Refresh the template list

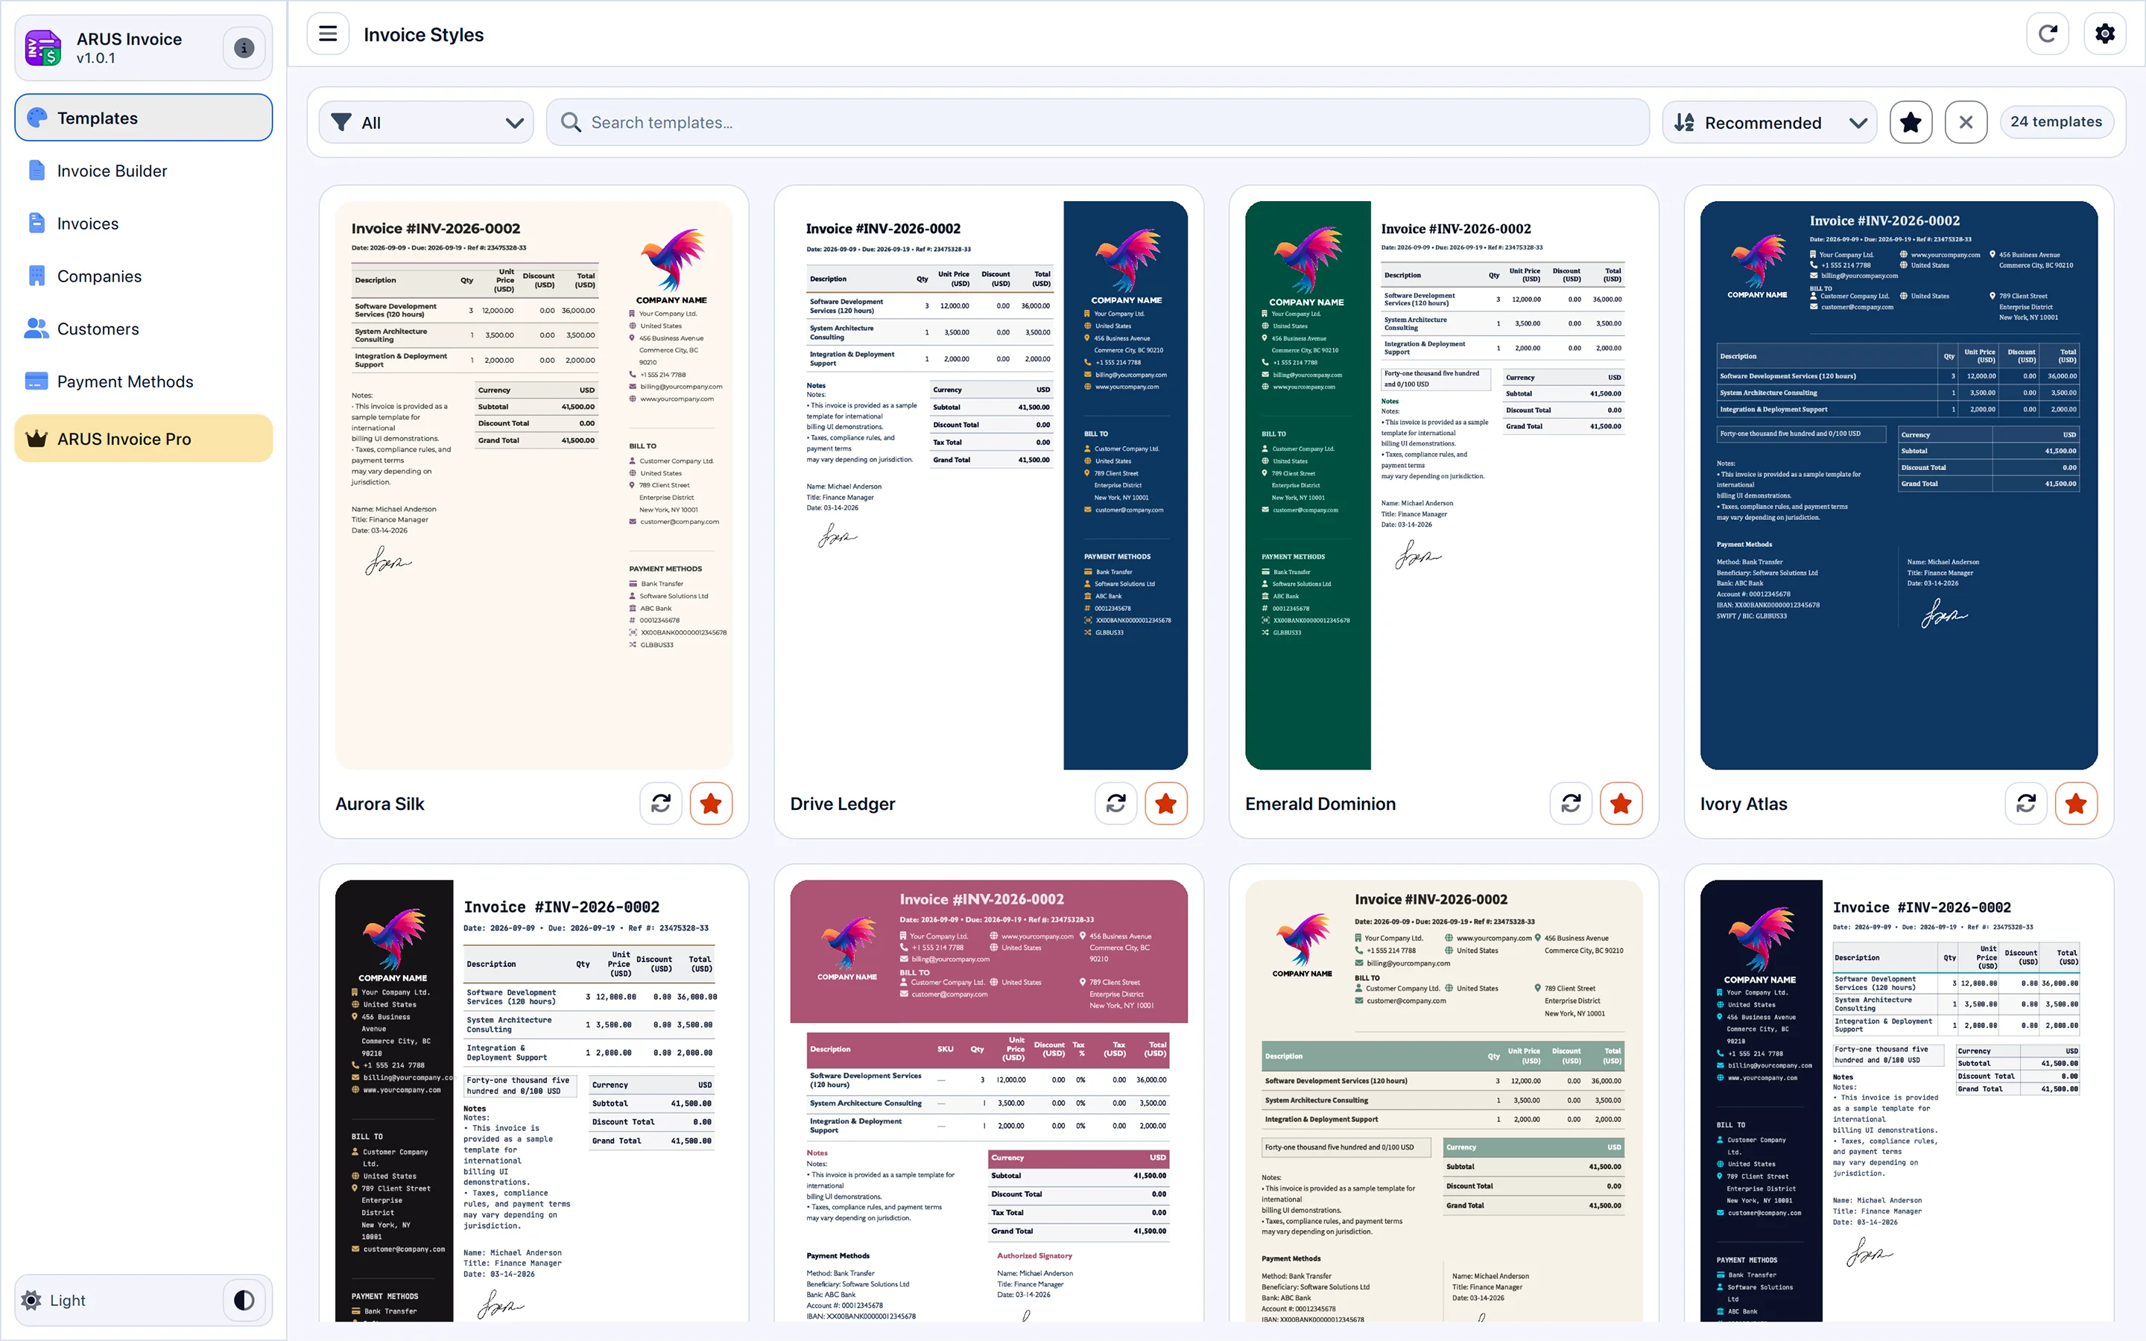tap(2048, 33)
